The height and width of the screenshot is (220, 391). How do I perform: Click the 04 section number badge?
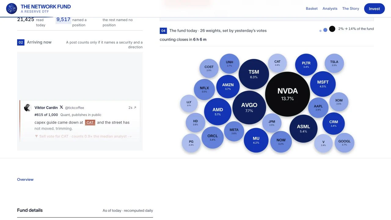coord(163,31)
